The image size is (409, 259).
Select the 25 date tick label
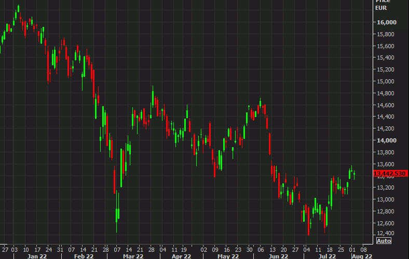coord(341,250)
